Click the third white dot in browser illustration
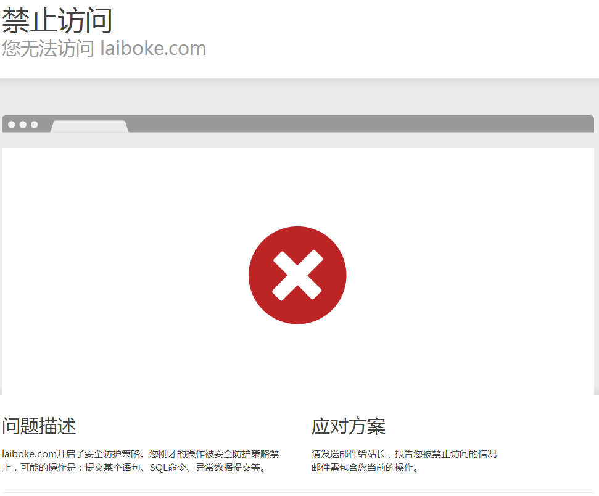 pyautogui.click(x=35, y=125)
